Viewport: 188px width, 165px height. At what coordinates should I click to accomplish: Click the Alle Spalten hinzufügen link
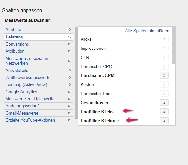pos(147,31)
